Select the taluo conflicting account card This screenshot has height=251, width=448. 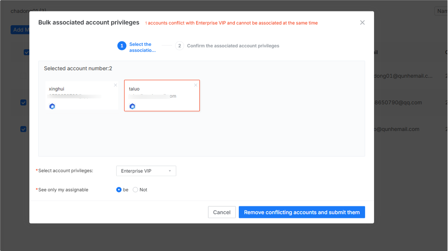162,95
